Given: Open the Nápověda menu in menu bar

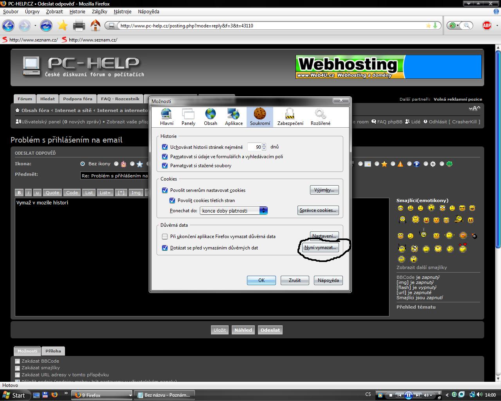Looking at the screenshot, I should coord(148,11).
